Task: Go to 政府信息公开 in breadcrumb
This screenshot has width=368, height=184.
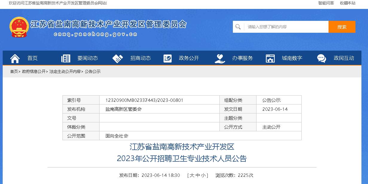Action: pos(34,71)
